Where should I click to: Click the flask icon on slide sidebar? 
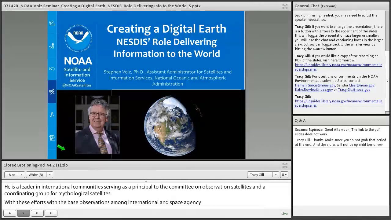(52, 115)
